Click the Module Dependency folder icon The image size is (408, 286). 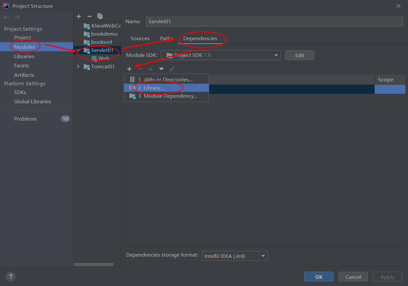[x=132, y=96]
